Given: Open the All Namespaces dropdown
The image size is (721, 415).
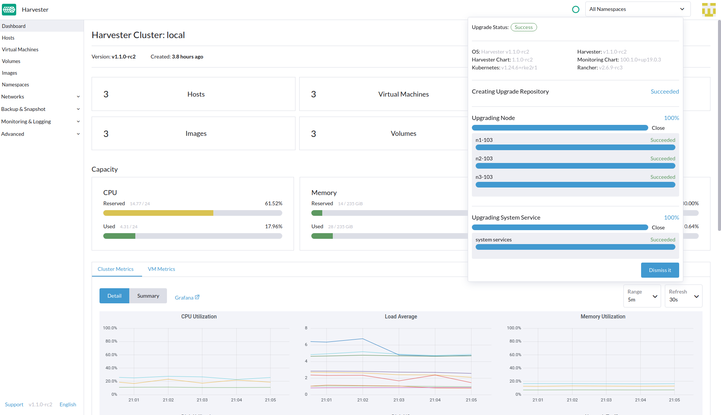Looking at the screenshot, I should 638,9.
